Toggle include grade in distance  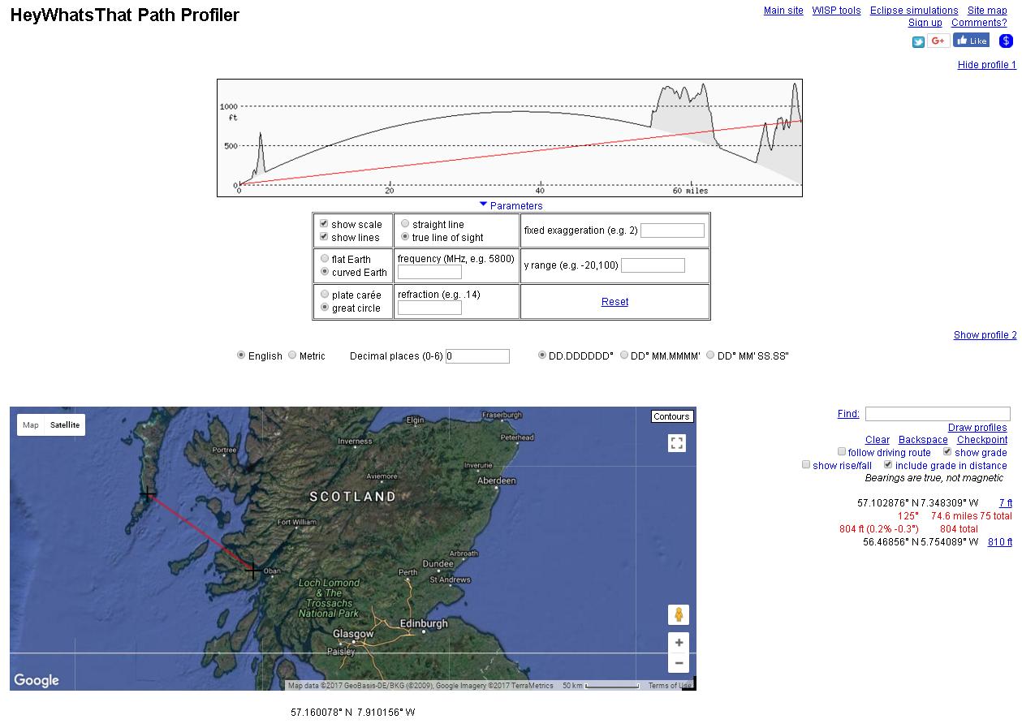888,465
